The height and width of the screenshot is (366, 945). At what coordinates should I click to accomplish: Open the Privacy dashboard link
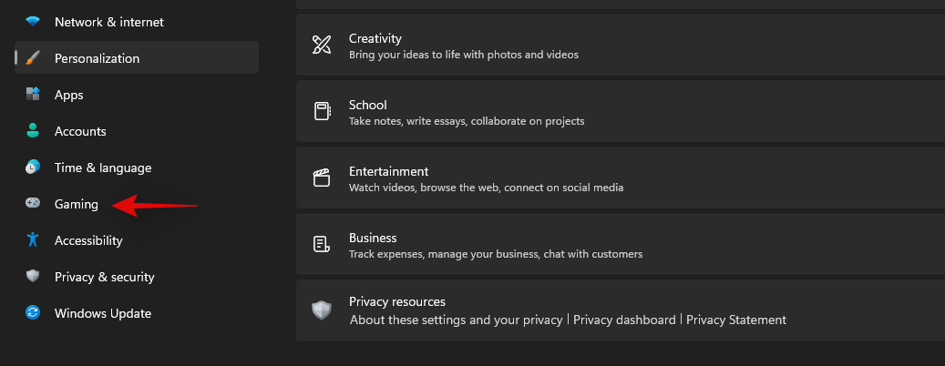tap(624, 320)
